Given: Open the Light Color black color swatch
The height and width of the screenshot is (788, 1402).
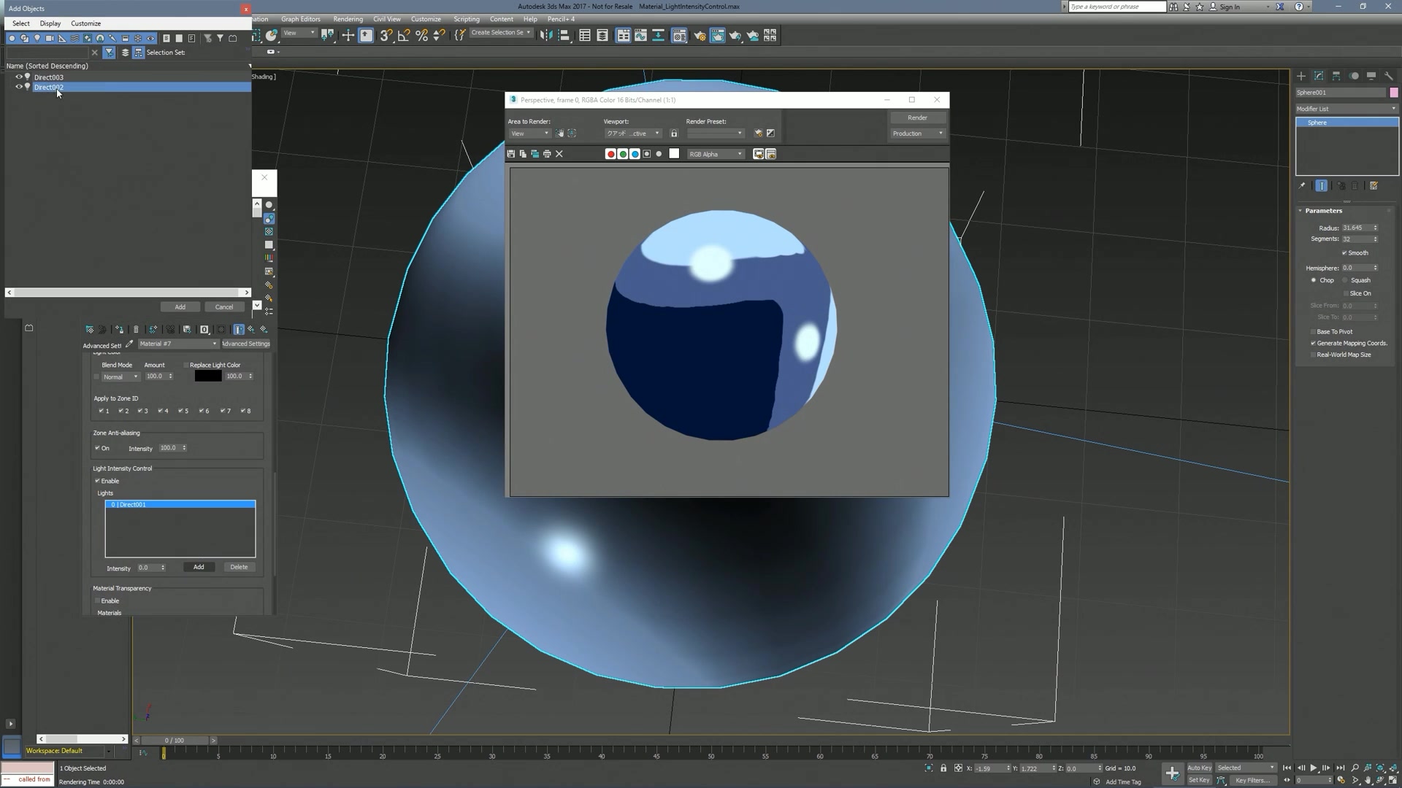Looking at the screenshot, I should pos(208,376).
